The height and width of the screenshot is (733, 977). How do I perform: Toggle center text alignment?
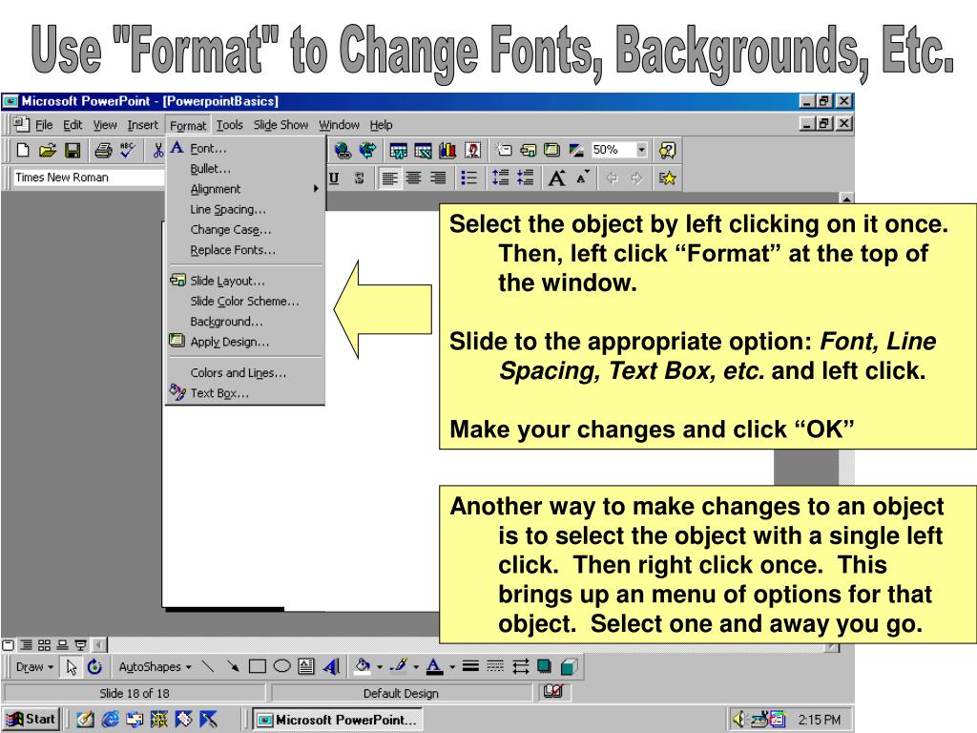[413, 178]
